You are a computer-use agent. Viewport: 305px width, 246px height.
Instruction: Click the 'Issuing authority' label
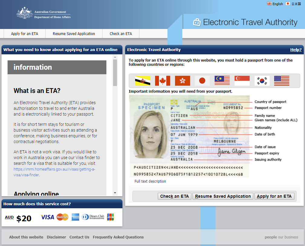268,159
